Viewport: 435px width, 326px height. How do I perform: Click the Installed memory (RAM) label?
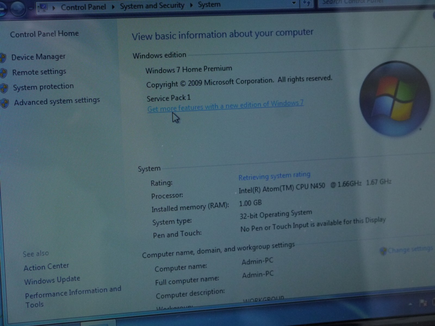[190, 208]
